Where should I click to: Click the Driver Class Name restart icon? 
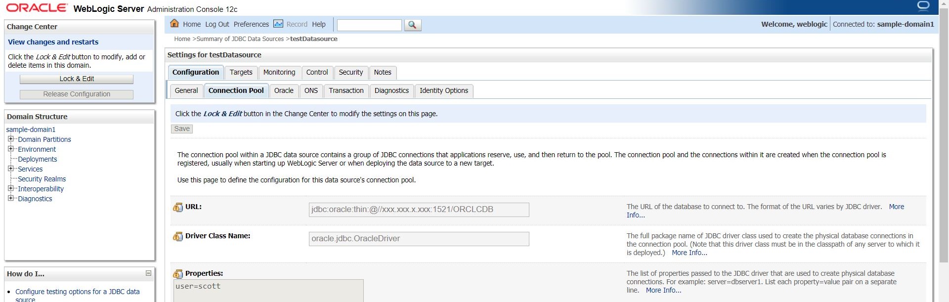pyautogui.click(x=178, y=237)
